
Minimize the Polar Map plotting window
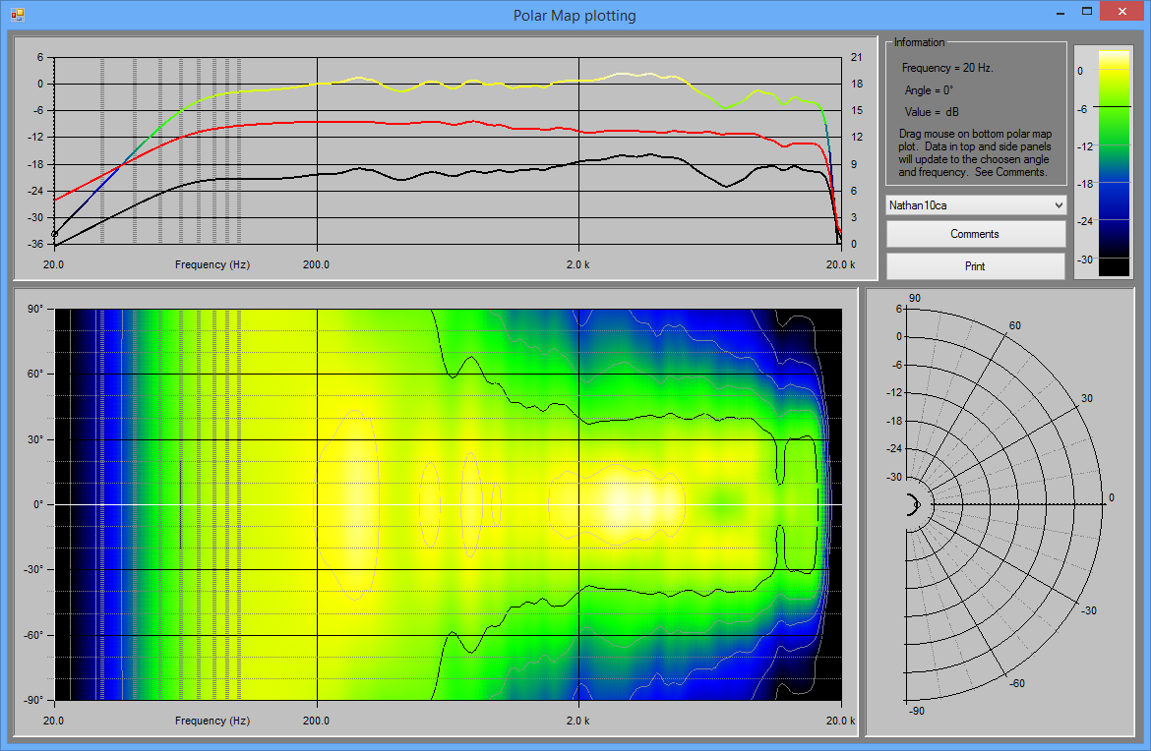(1060, 13)
